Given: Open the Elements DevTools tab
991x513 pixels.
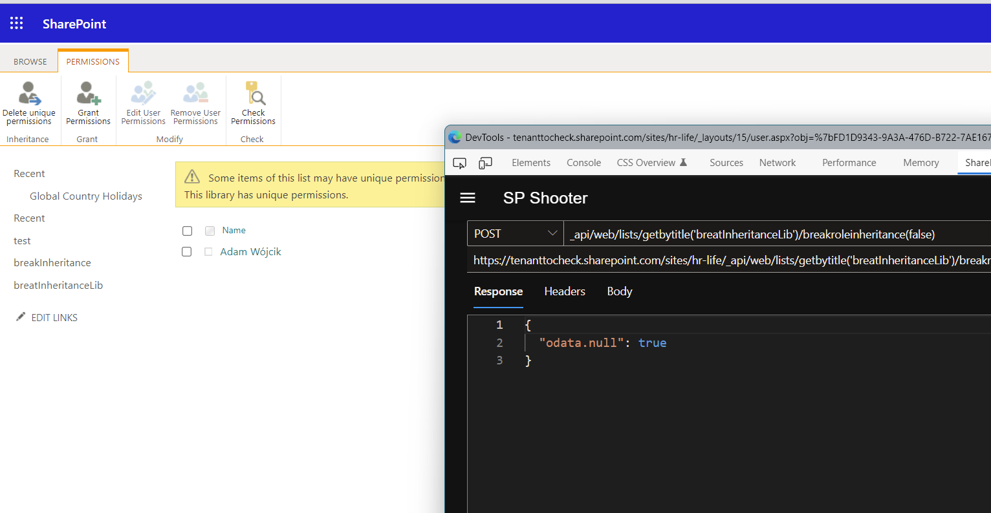Looking at the screenshot, I should tap(531, 163).
